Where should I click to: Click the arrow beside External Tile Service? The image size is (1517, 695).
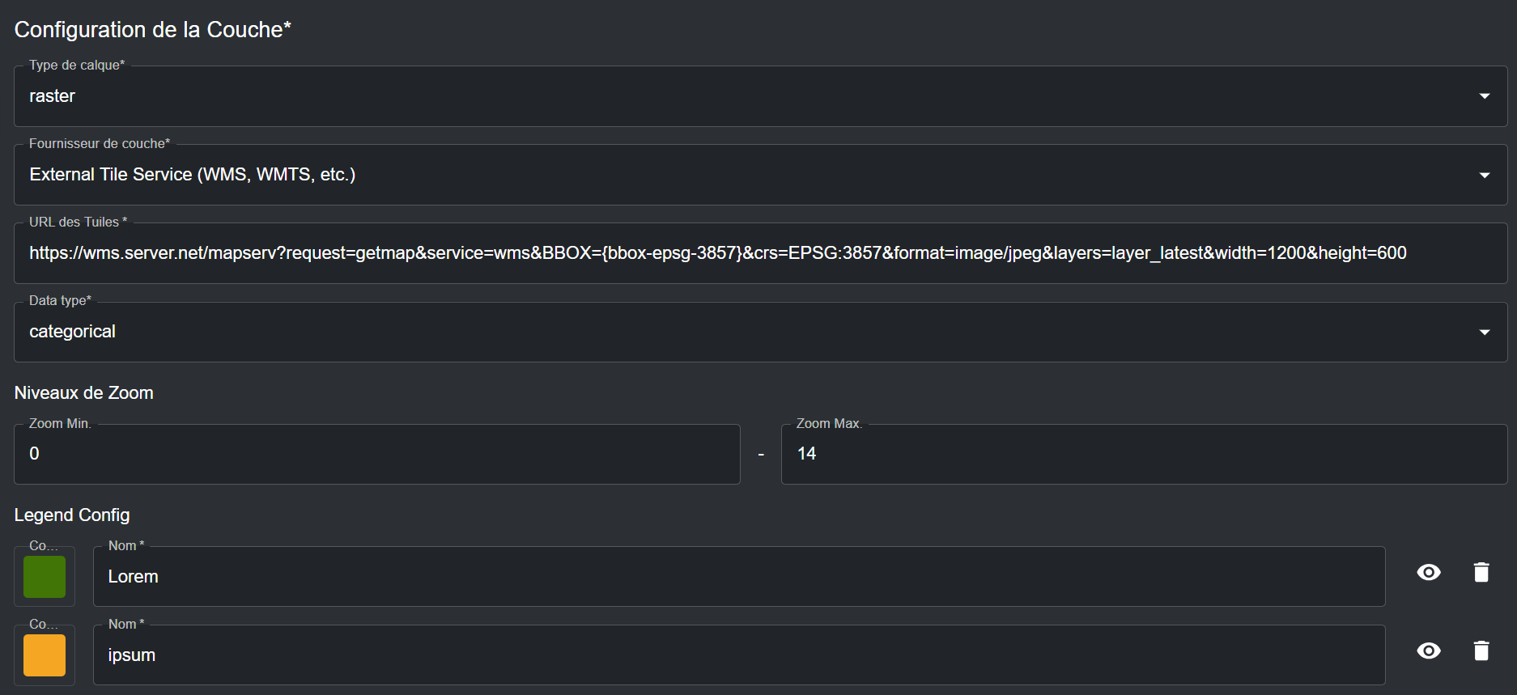[x=1485, y=175]
